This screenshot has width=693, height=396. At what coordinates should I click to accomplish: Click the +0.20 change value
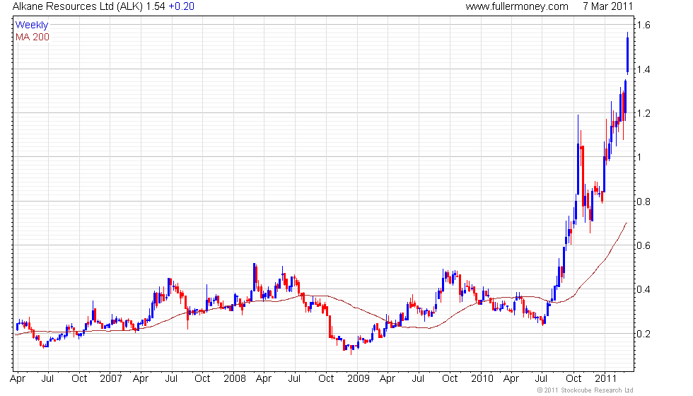[181, 6]
